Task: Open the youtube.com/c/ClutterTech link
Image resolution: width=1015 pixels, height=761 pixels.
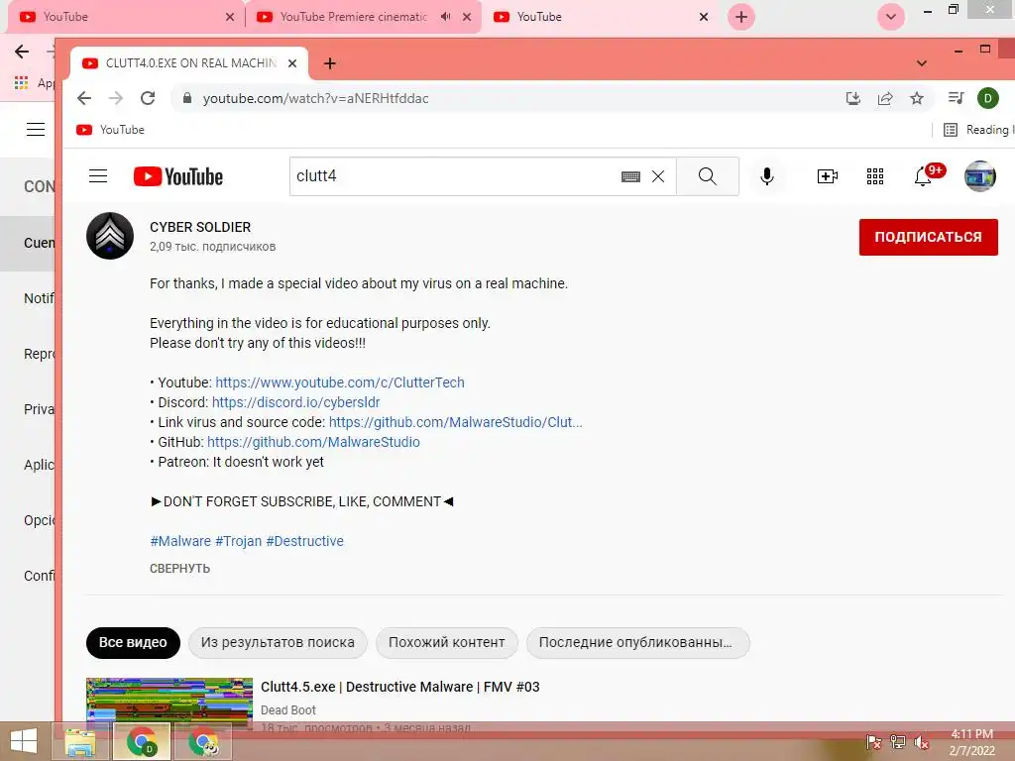Action: 340,382
